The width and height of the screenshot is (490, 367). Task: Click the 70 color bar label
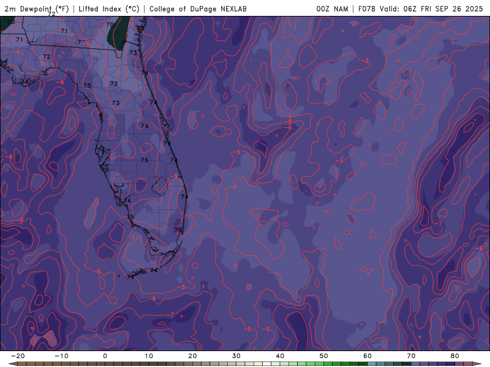click(411, 356)
